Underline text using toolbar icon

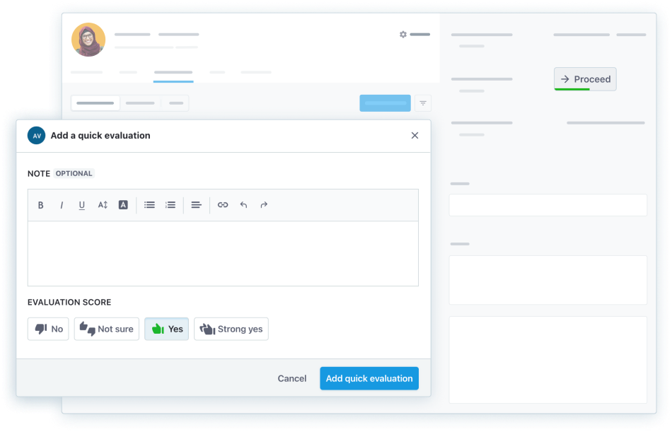(82, 205)
